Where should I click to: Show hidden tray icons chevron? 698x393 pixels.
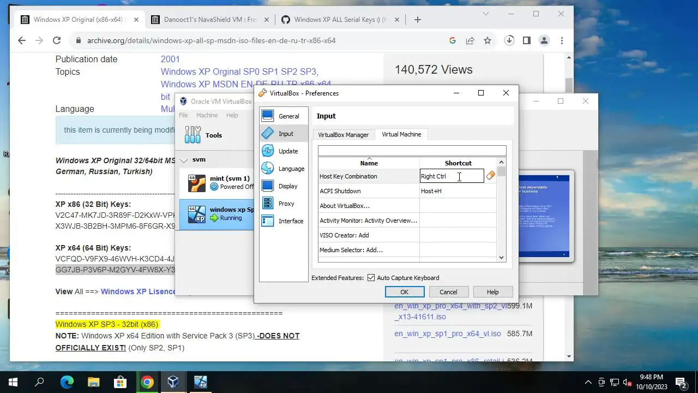pos(588,382)
